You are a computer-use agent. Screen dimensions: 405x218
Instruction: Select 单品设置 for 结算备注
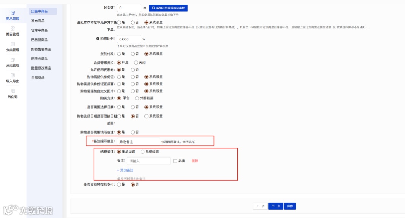119,152
